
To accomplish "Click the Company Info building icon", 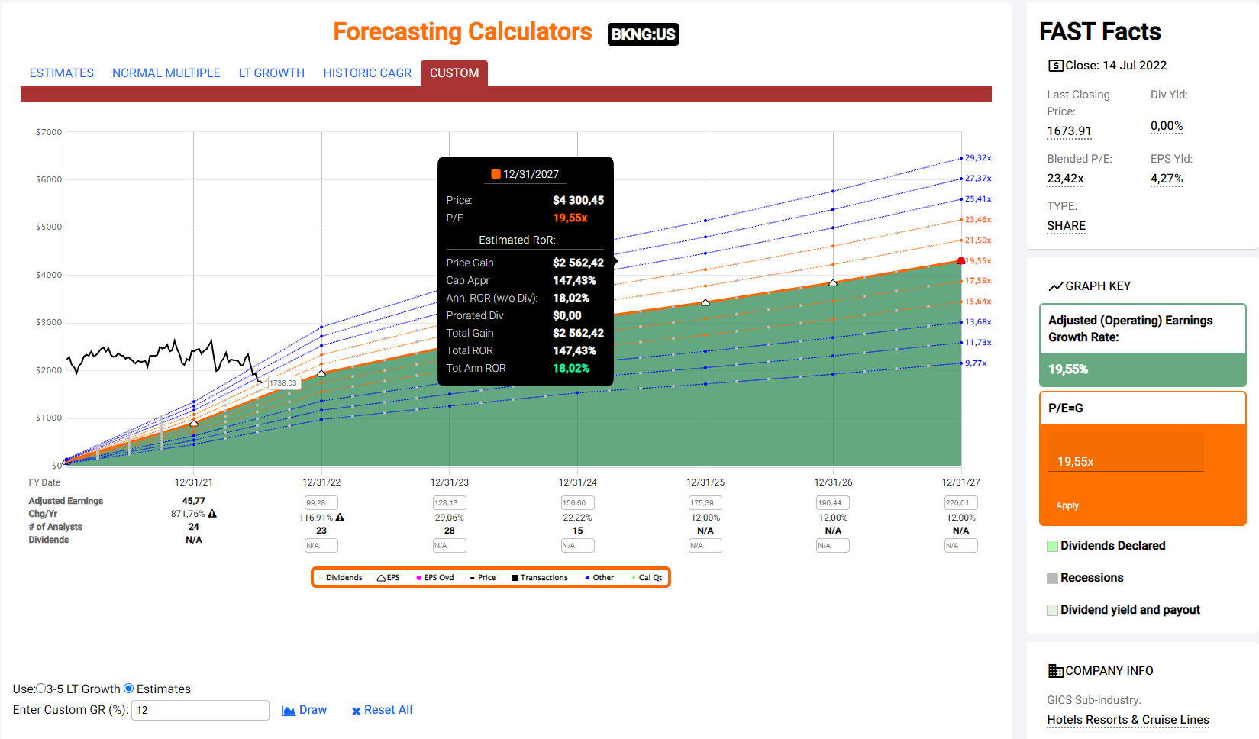I will point(1055,671).
